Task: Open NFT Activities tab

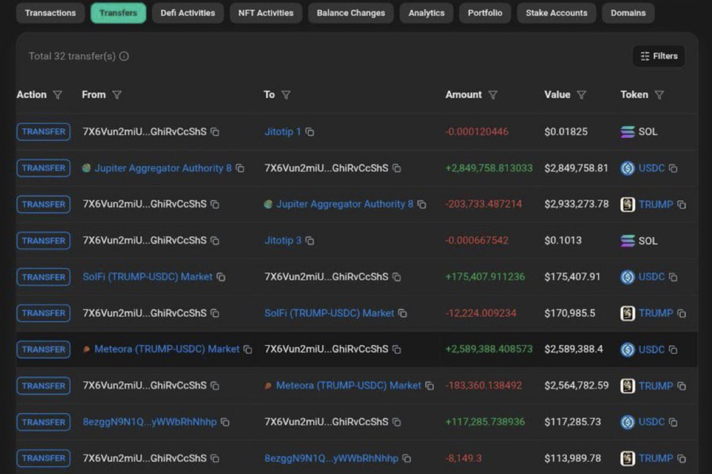Action: tap(266, 13)
